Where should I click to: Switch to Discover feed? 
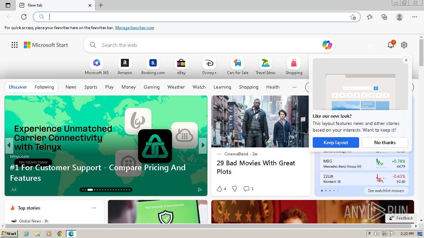(18, 87)
